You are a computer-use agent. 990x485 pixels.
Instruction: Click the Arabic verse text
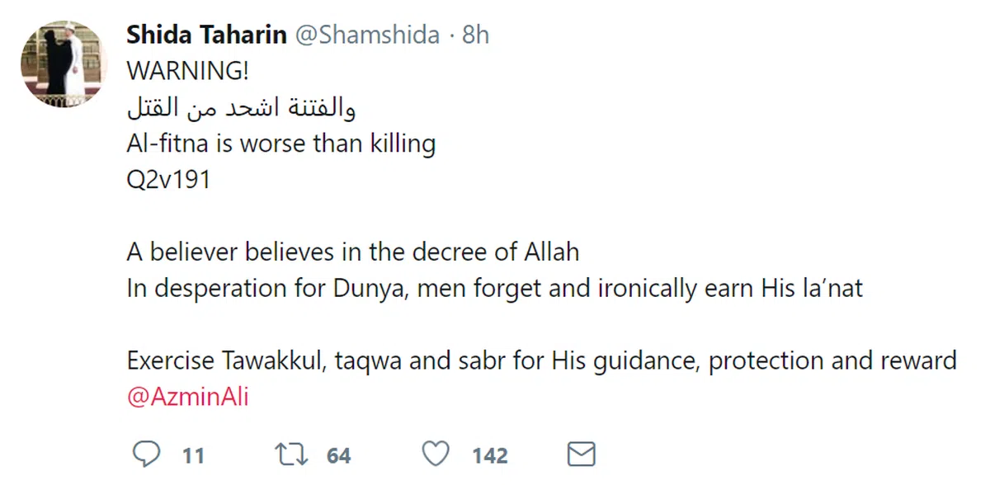[x=242, y=107]
